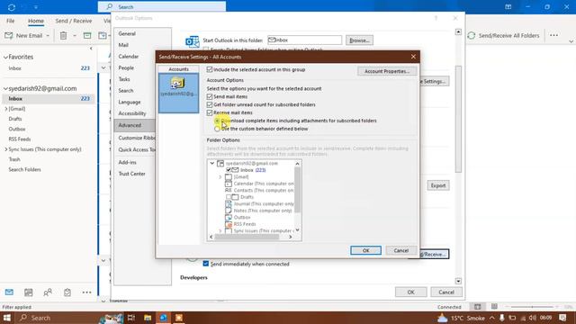Click Send/Receive All Folders sync icon

[x=472, y=36]
